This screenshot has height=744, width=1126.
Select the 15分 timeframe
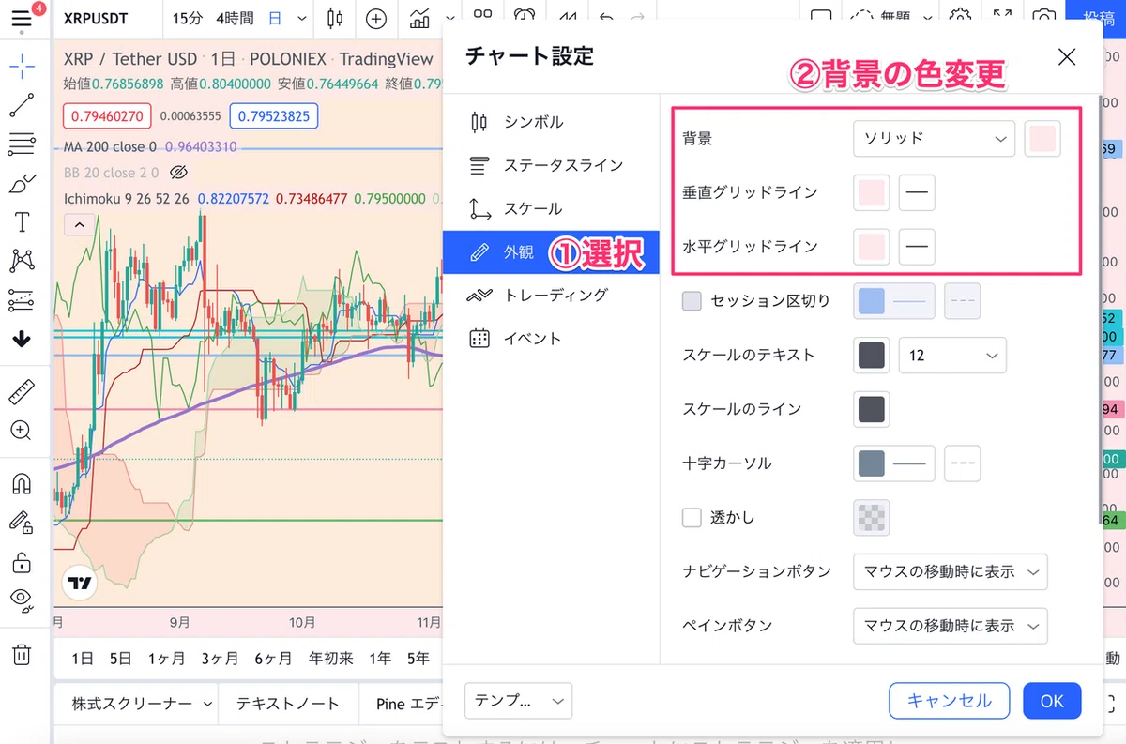click(187, 19)
